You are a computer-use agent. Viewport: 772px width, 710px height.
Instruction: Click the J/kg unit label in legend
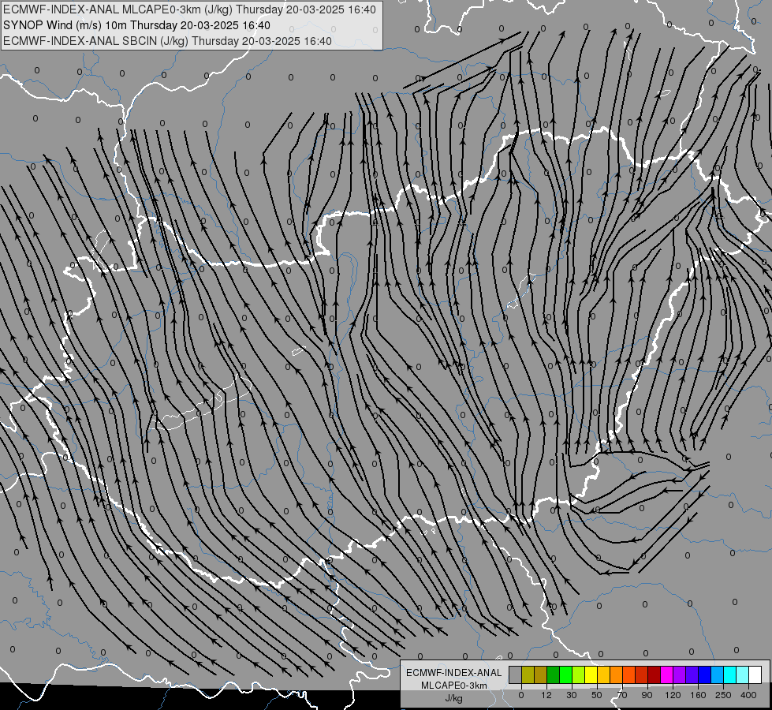pos(454,698)
